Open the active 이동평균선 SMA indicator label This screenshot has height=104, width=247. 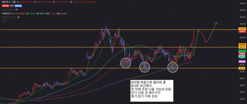[x=8, y=14]
